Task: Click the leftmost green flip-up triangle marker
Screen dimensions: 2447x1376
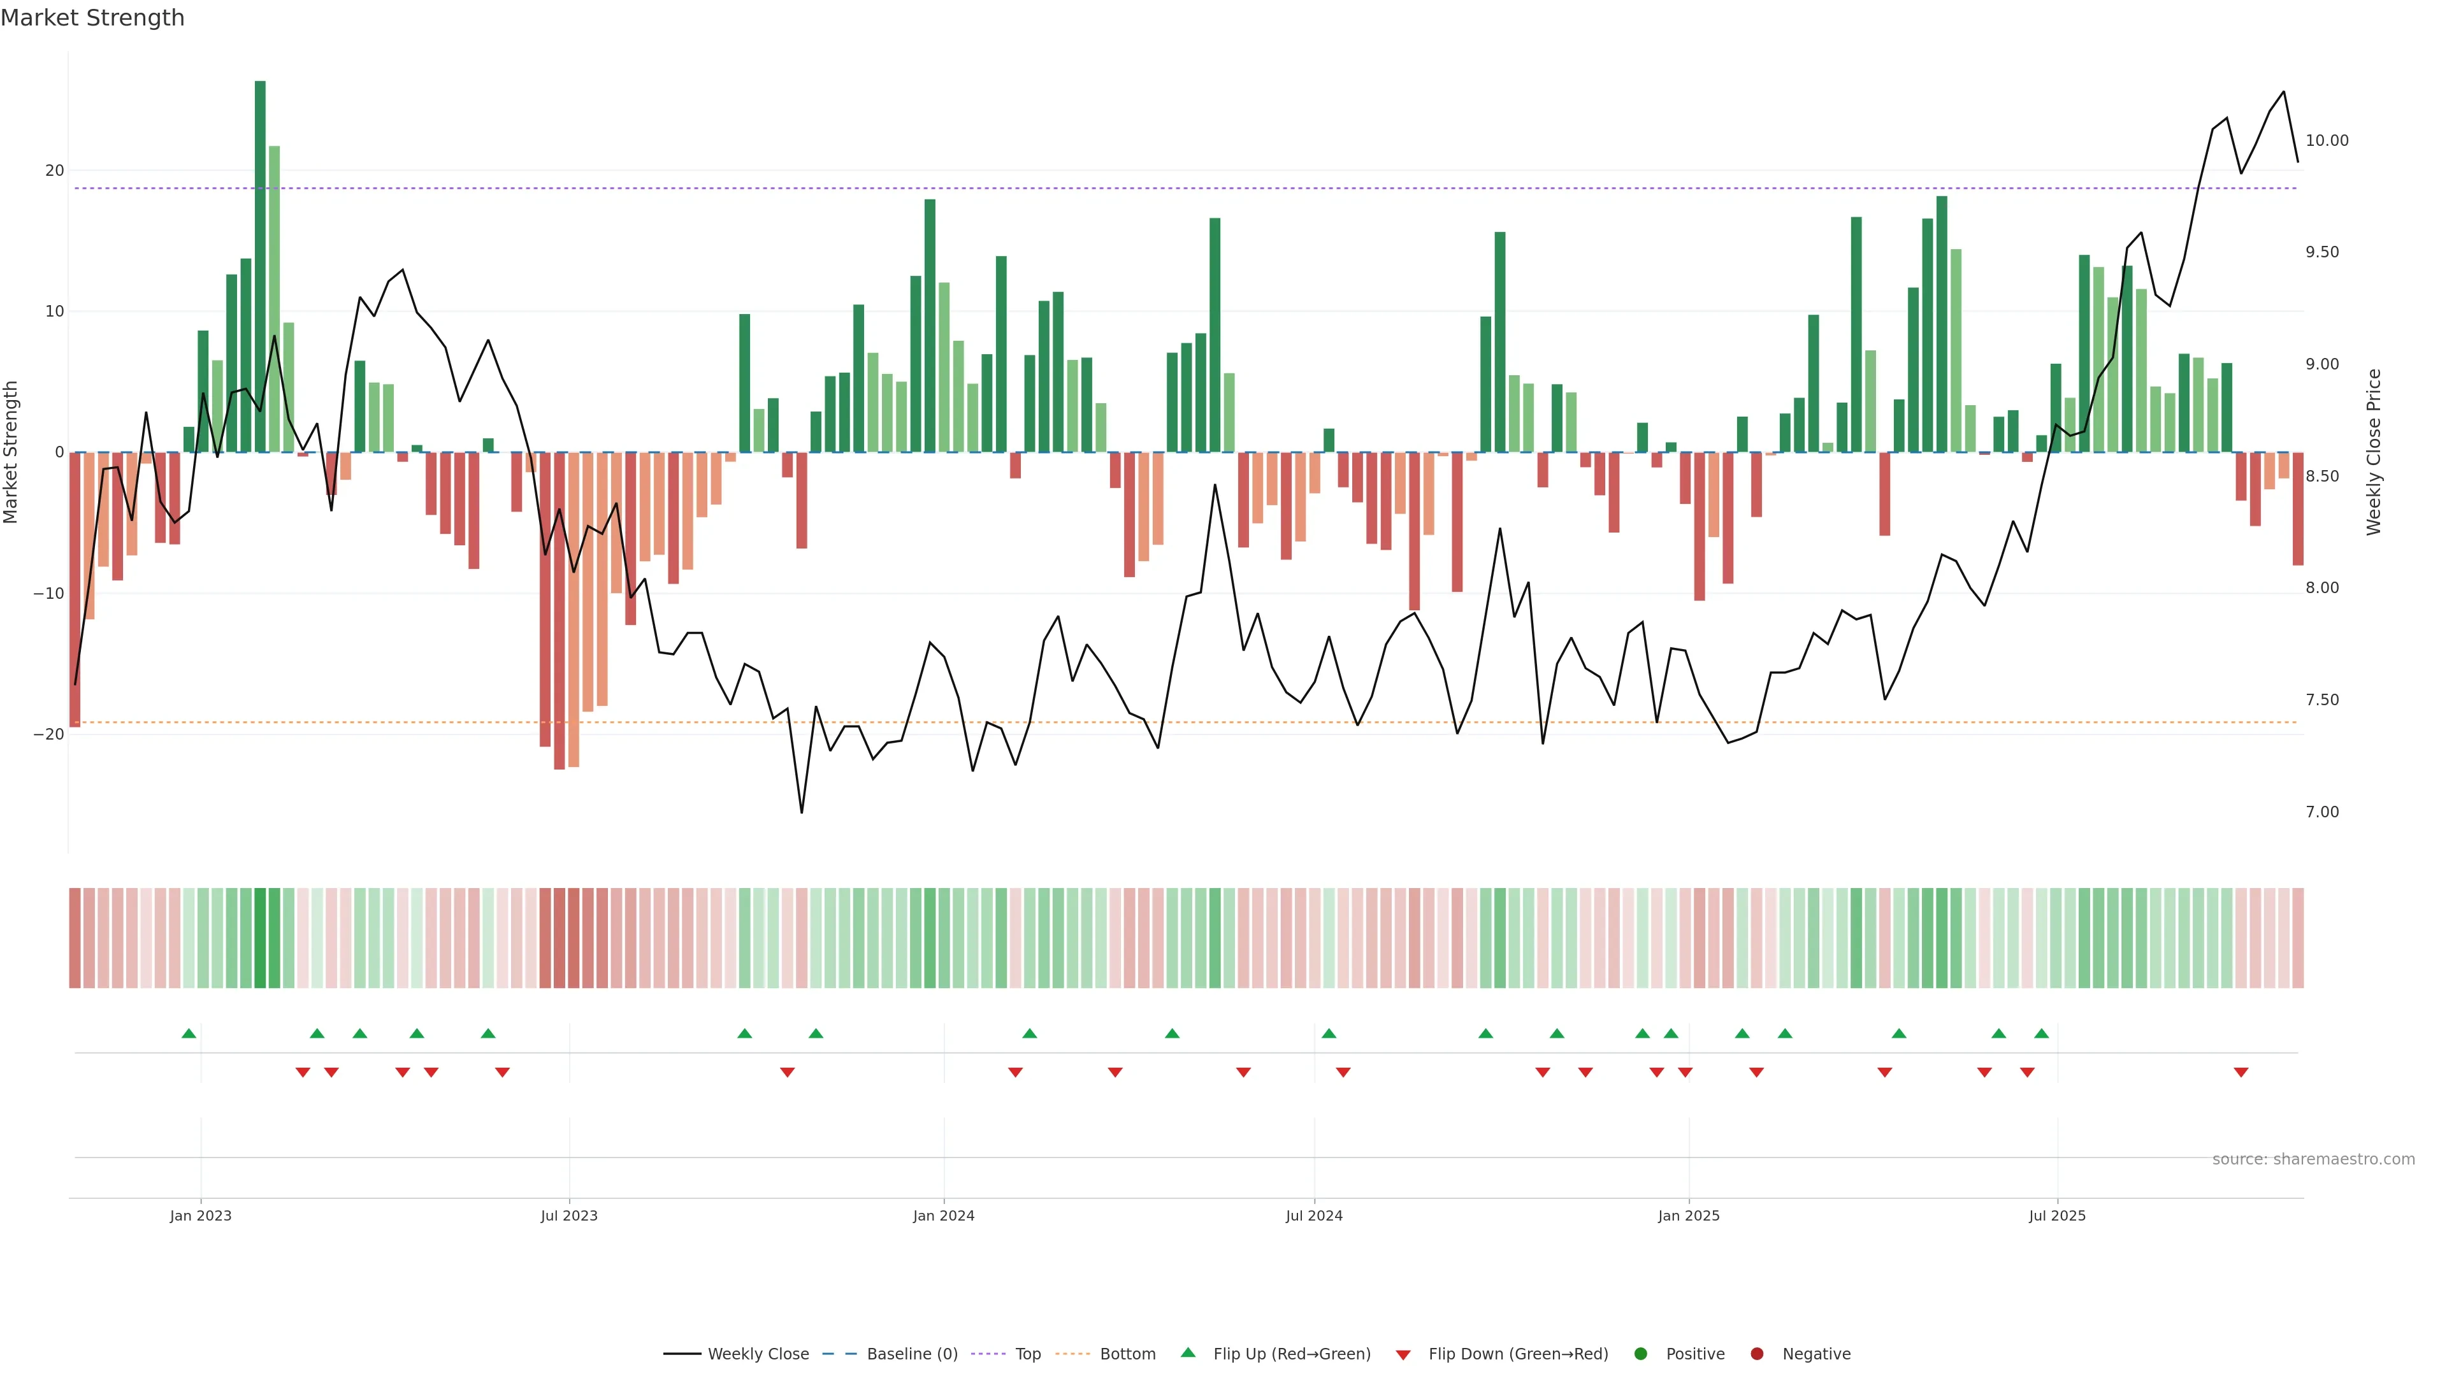Action: (189, 1033)
